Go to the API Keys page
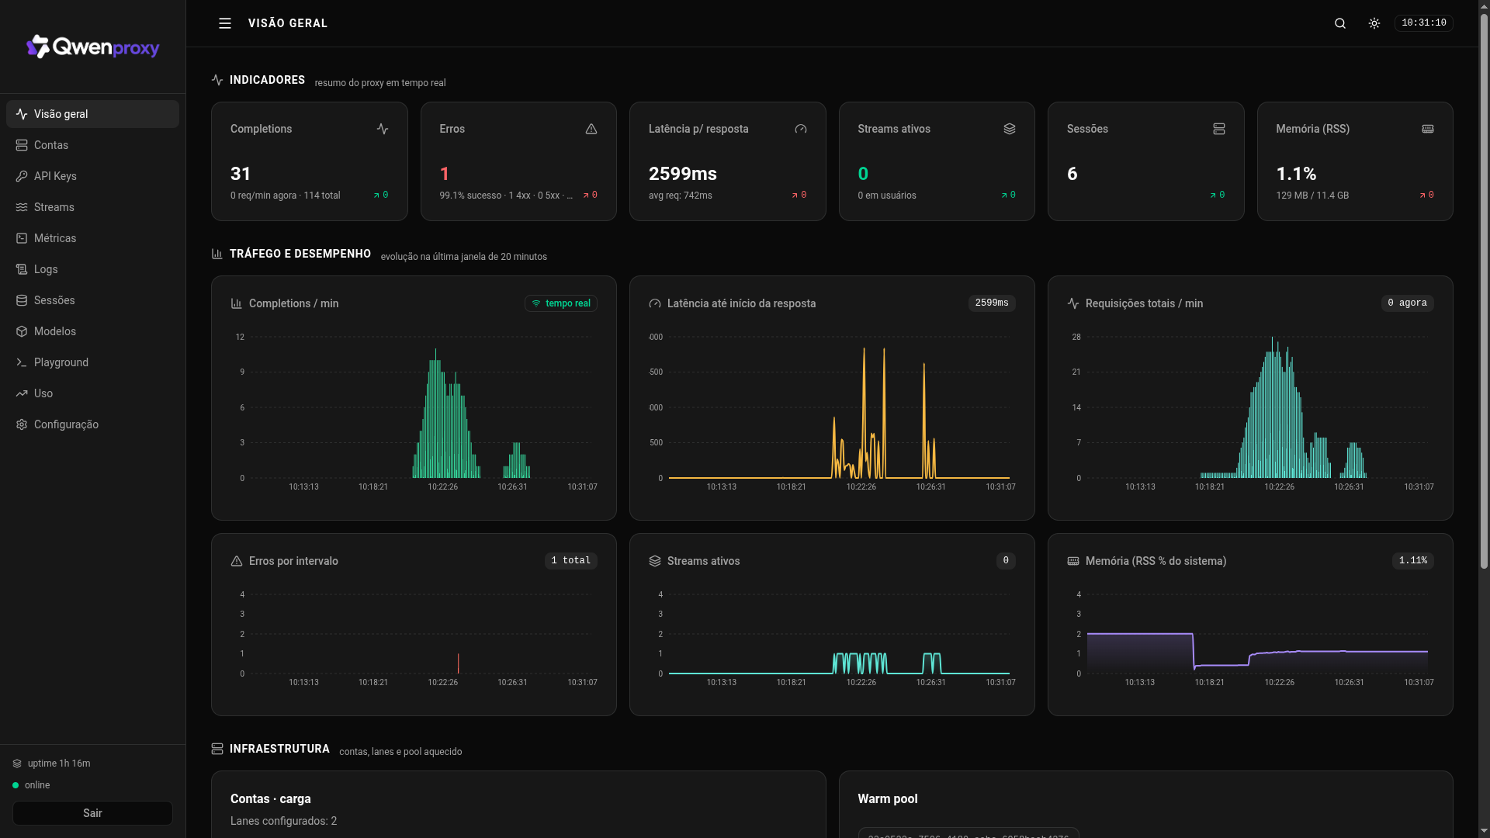 point(92,176)
